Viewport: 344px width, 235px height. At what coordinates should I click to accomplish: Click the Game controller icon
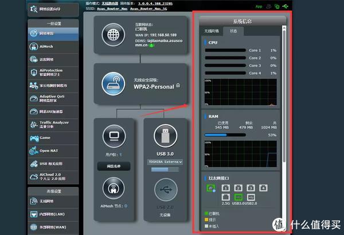34,138
